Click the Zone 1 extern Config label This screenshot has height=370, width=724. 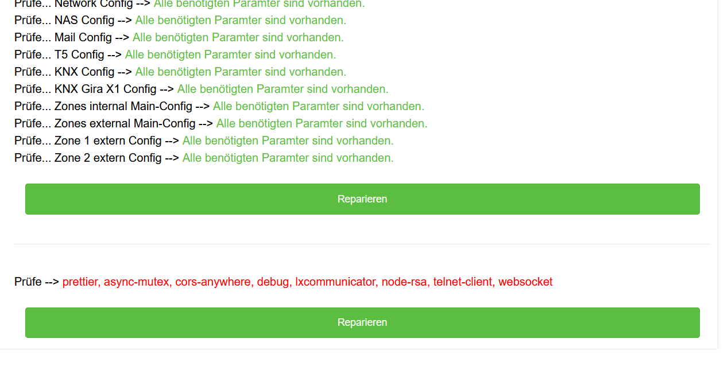point(108,141)
